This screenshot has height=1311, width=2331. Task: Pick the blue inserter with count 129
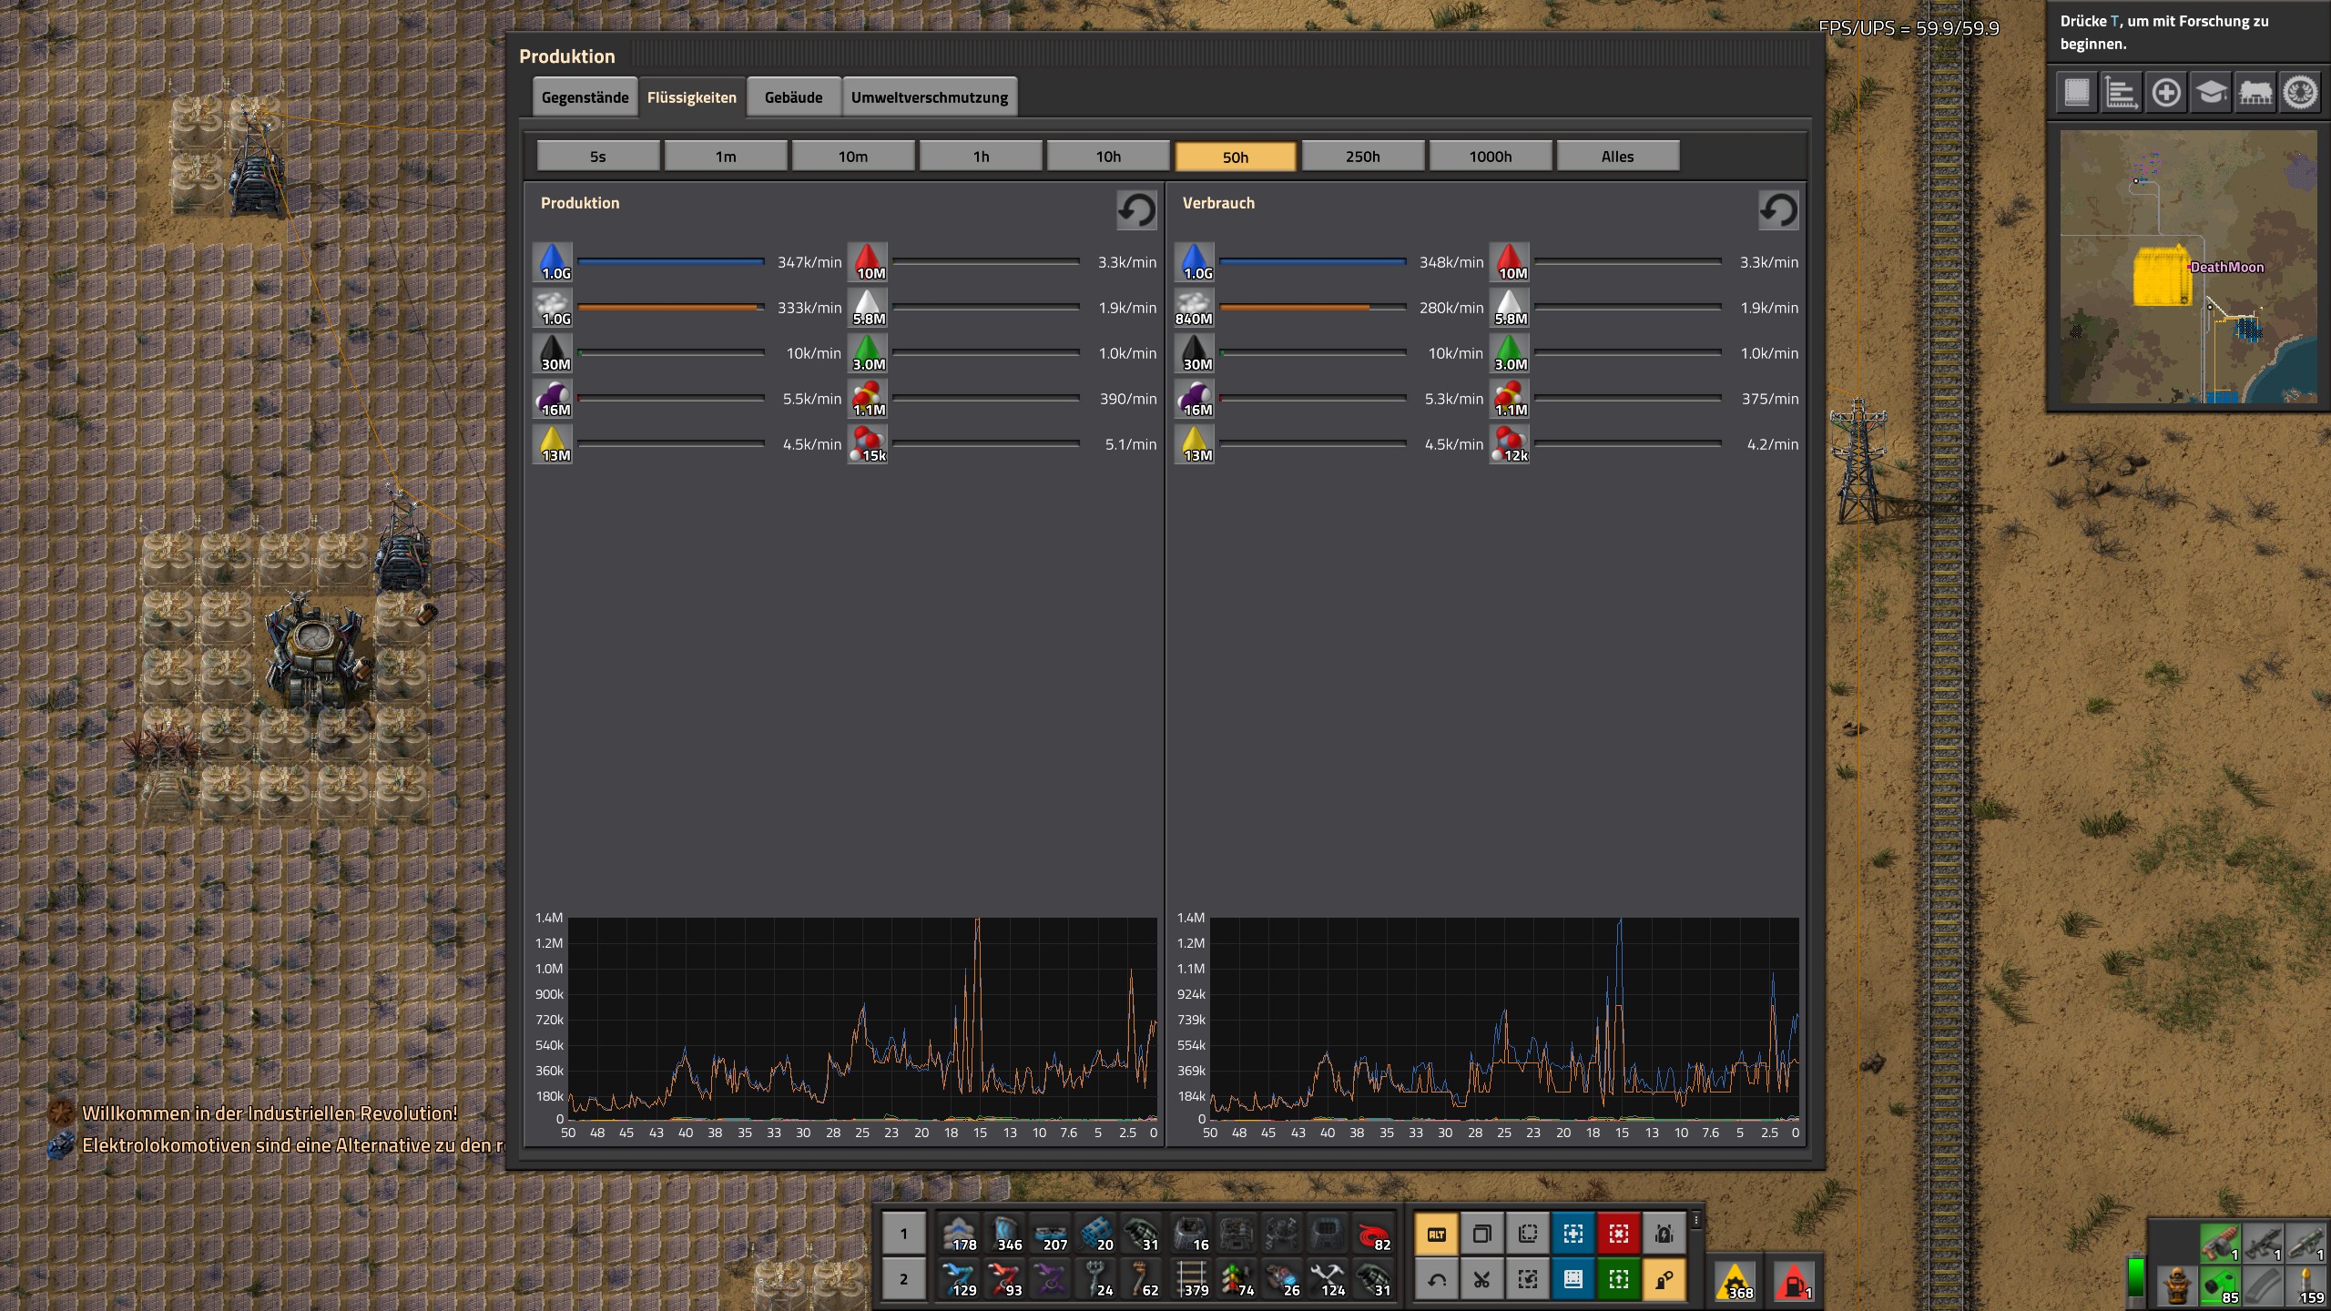960,1278
